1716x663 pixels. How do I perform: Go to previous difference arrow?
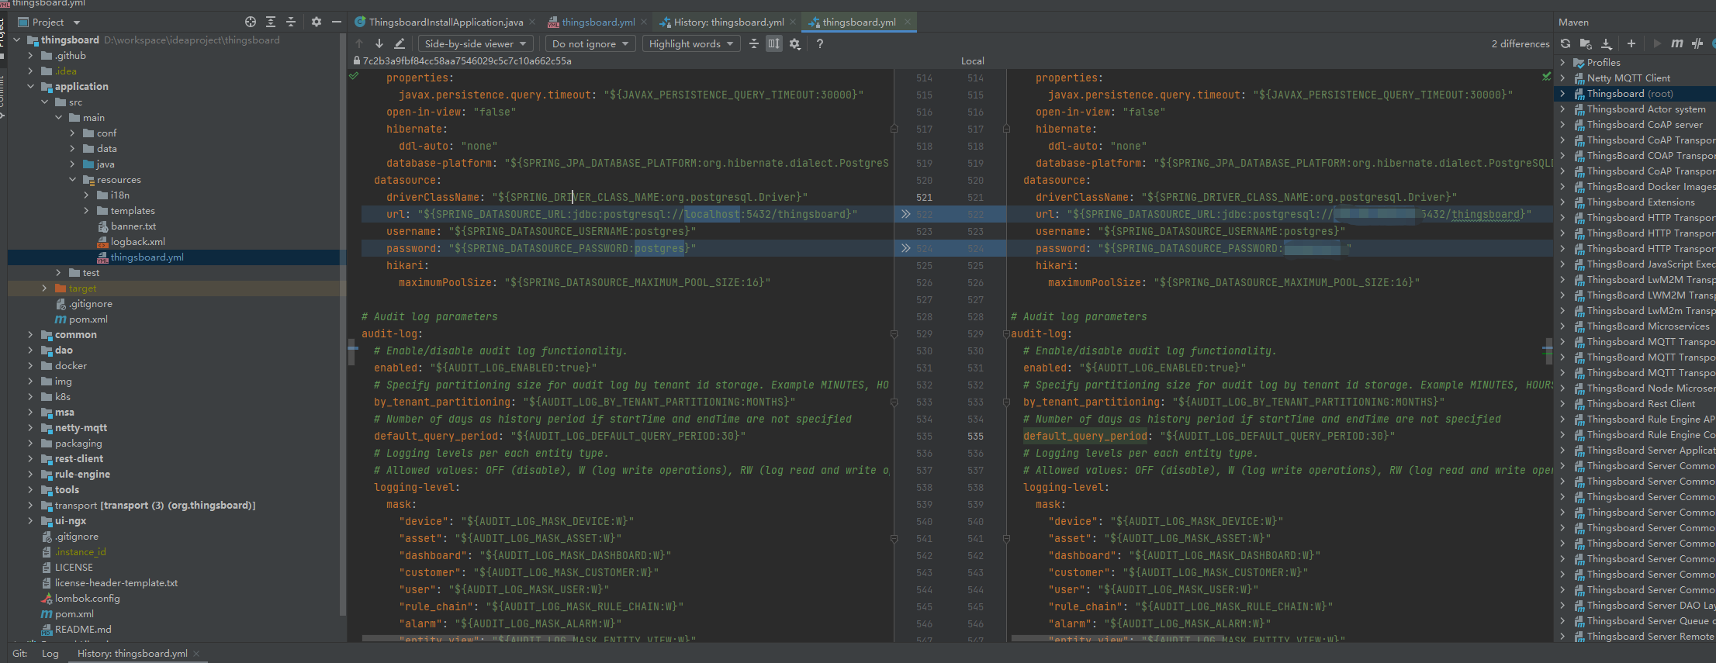coord(359,43)
